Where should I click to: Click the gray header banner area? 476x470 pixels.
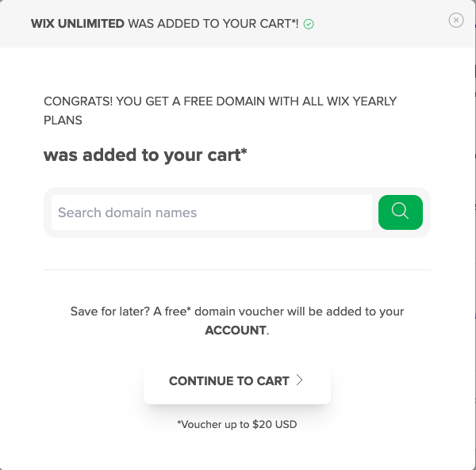(237, 24)
